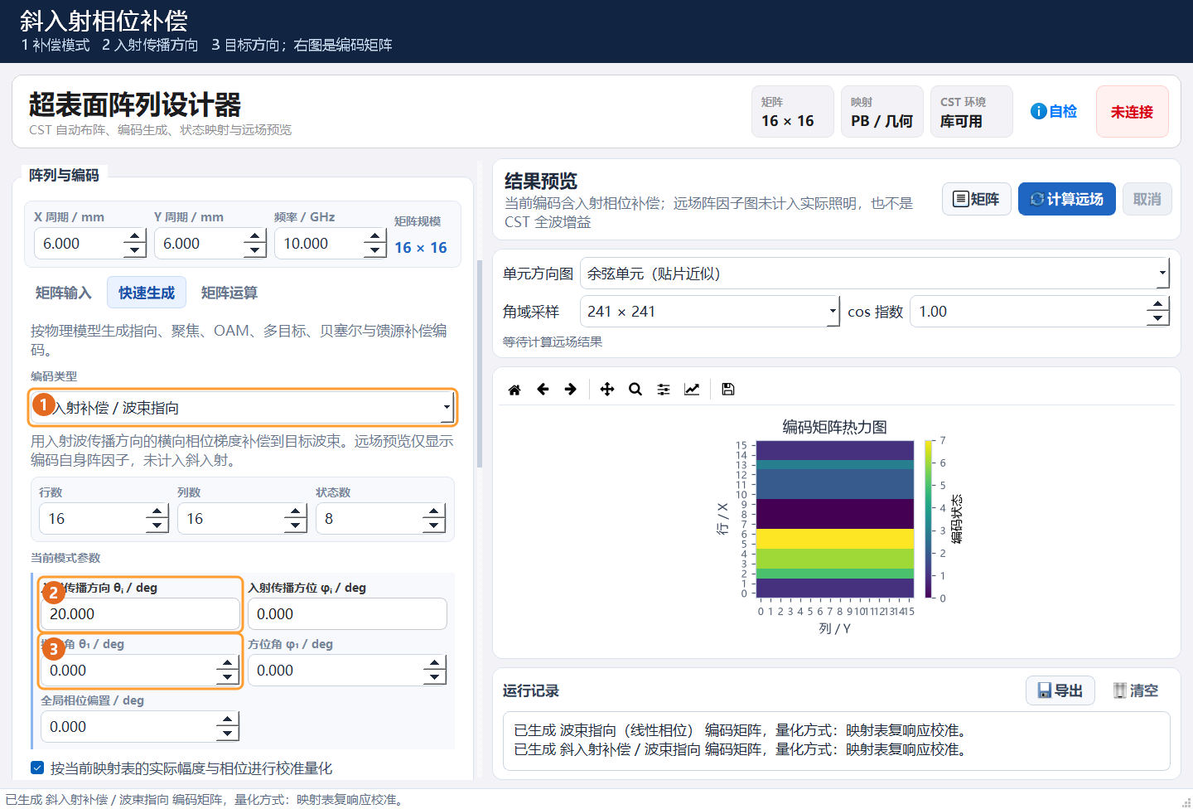Expand the 单元方向图 dropdown
Screen dimensions: 1193x809
pos(875,274)
